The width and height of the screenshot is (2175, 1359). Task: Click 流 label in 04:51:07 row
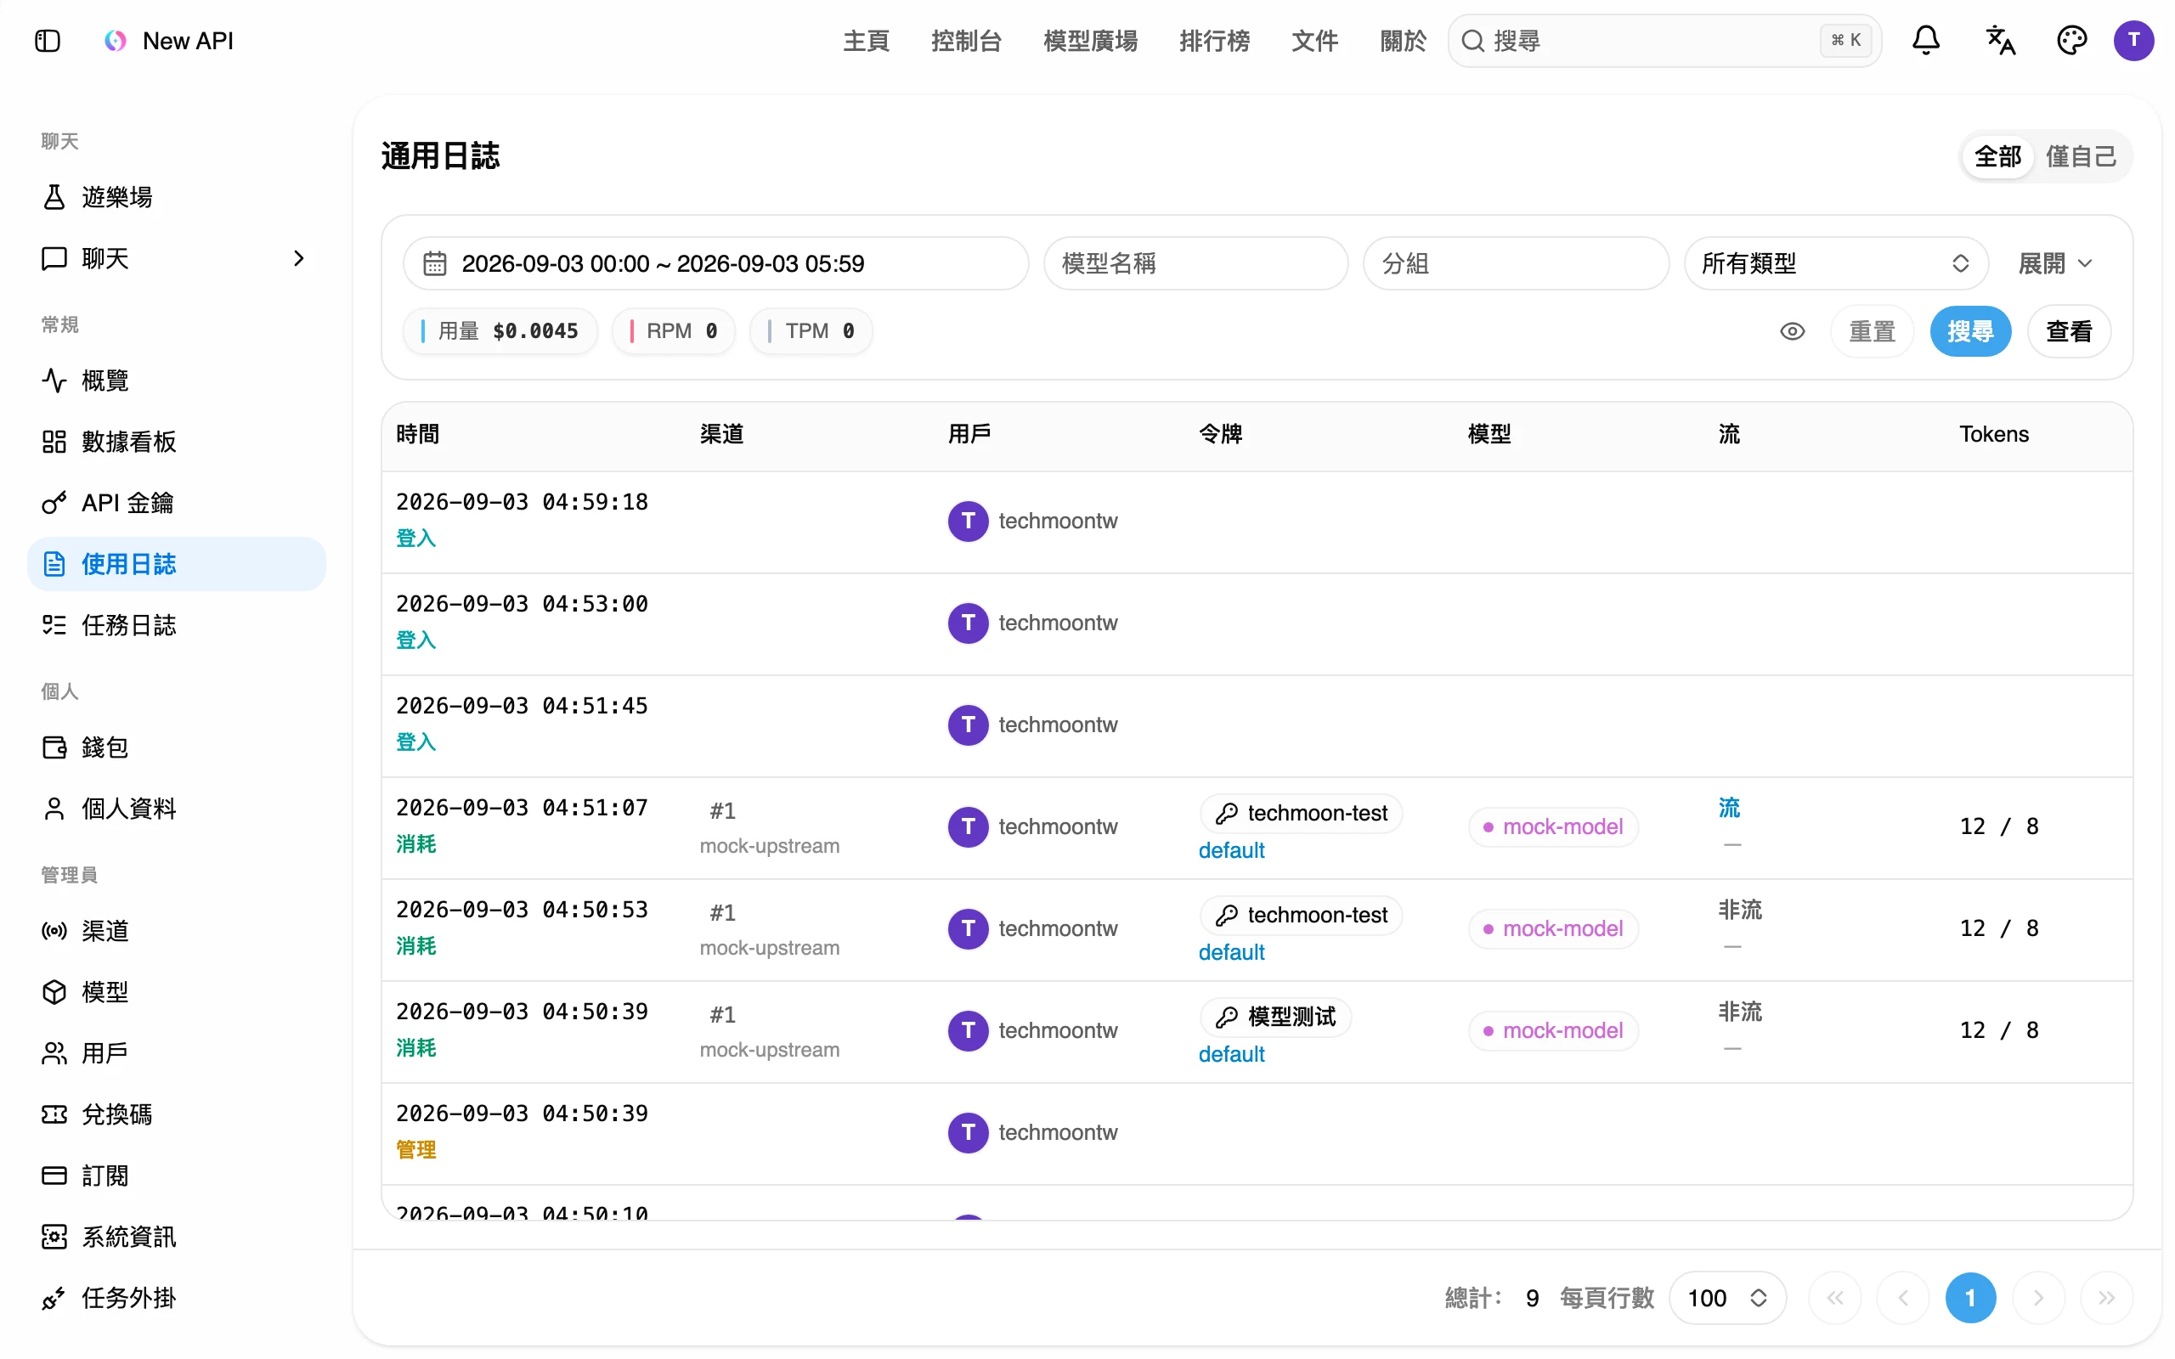click(1729, 808)
